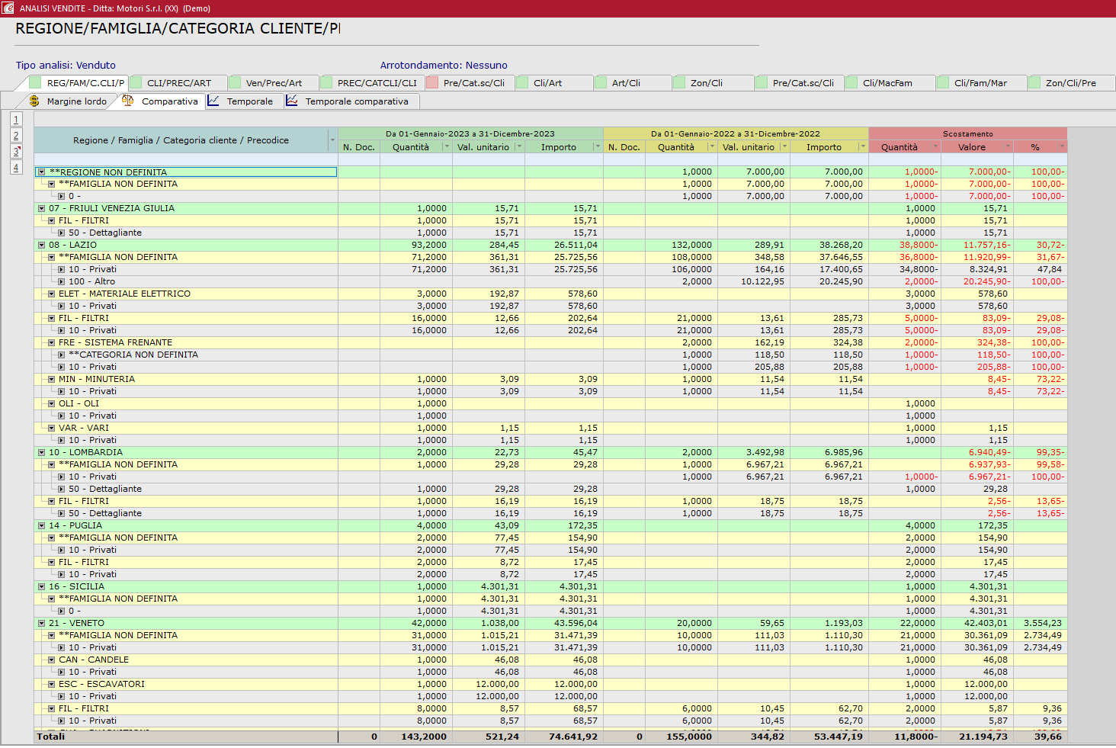The image size is (1116, 748).
Task: Switch to outline level 3 grouping
Action: click(16, 151)
